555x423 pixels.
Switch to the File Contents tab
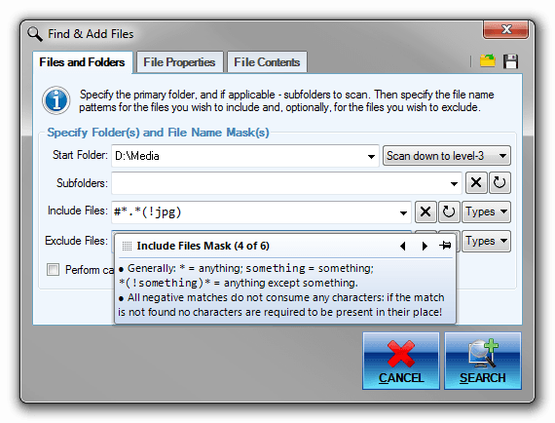[x=267, y=62]
